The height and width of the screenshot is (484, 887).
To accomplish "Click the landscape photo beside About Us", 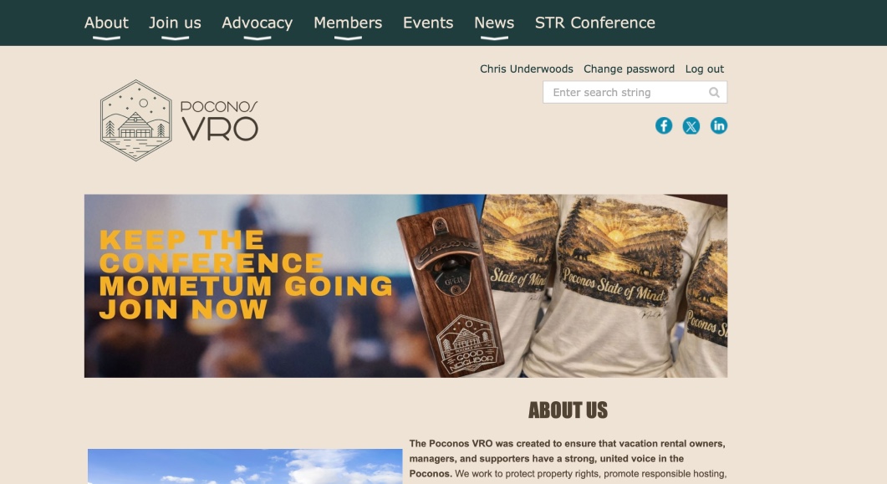I will coord(245,466).
